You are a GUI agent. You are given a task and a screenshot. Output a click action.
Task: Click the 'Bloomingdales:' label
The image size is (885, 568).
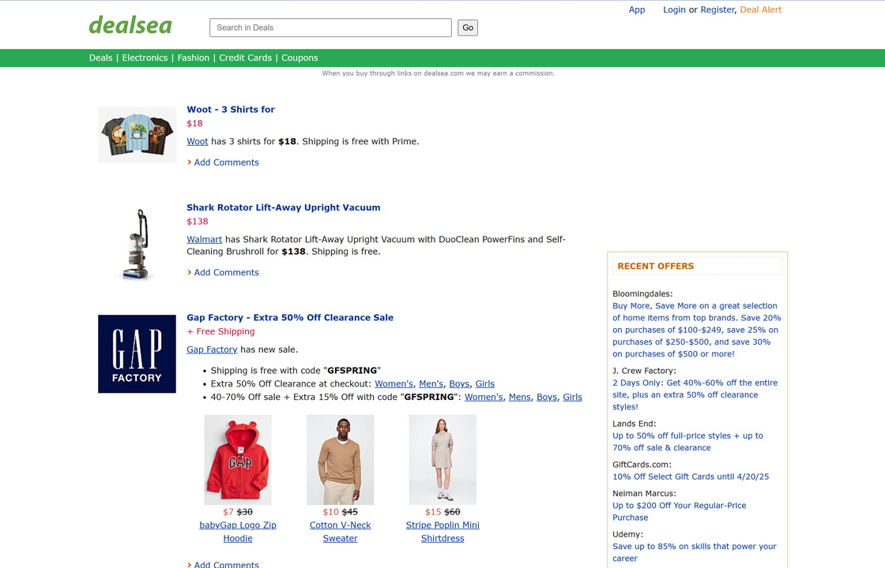pyautogui.click(x=642, y=293)
